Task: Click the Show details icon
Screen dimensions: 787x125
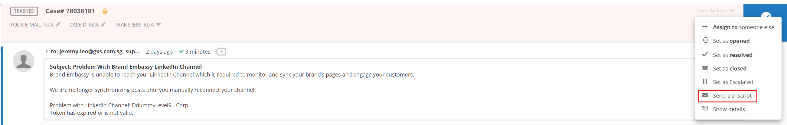Action: (x=705, y=108)
